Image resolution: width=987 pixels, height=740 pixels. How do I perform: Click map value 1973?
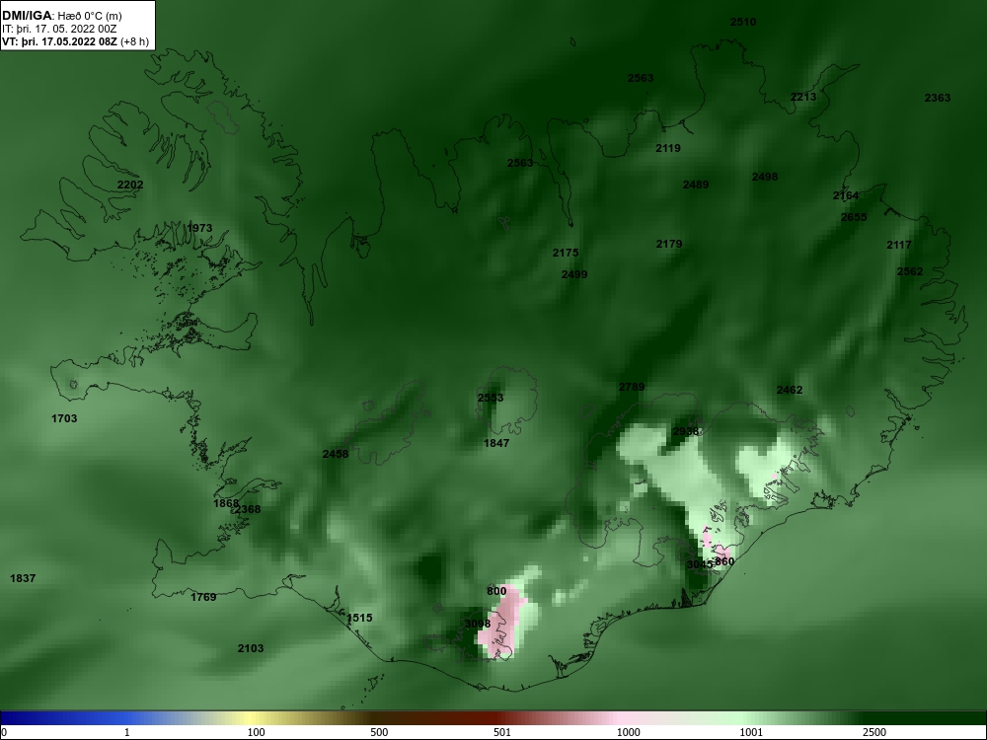(x=199, y=228)
